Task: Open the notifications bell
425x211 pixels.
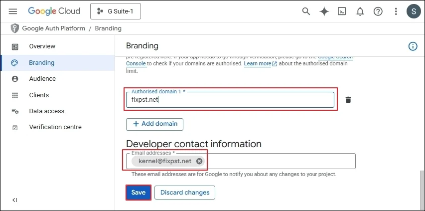Action: pyautogui.click(x=360, y=11)
